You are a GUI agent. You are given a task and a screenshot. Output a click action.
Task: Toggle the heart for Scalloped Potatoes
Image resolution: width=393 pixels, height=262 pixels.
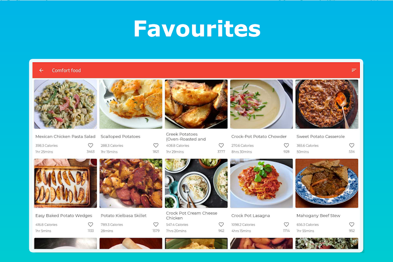click(156, 146)
